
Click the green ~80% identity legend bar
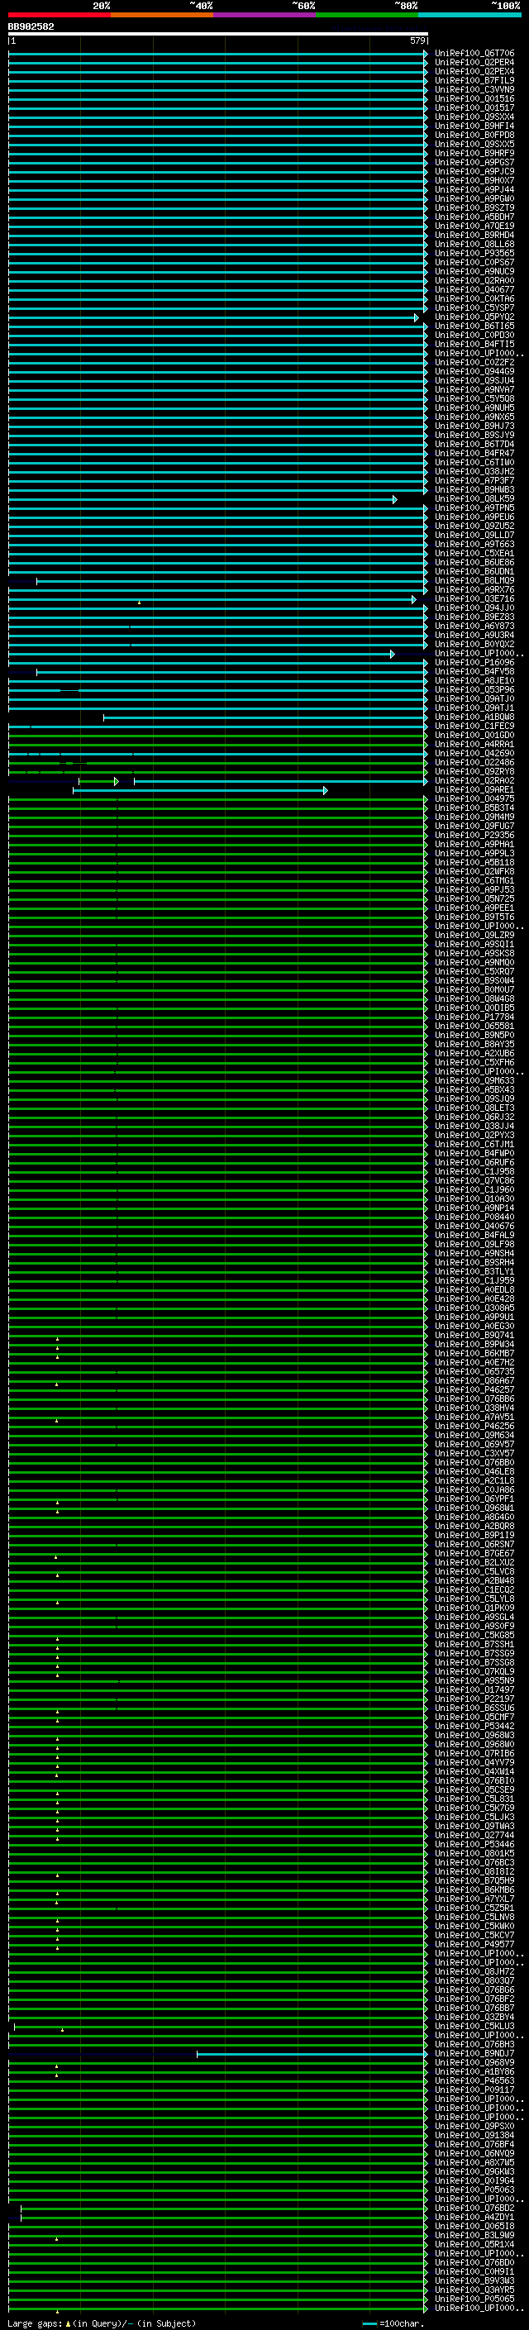[367, 15]
